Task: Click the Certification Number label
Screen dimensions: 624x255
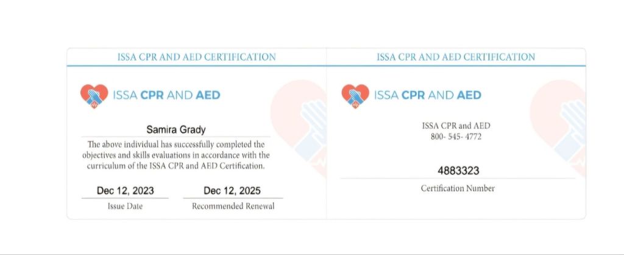Action: 458,188
